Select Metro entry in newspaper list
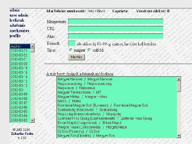The image size is (192, 144). tap(117, 101)
